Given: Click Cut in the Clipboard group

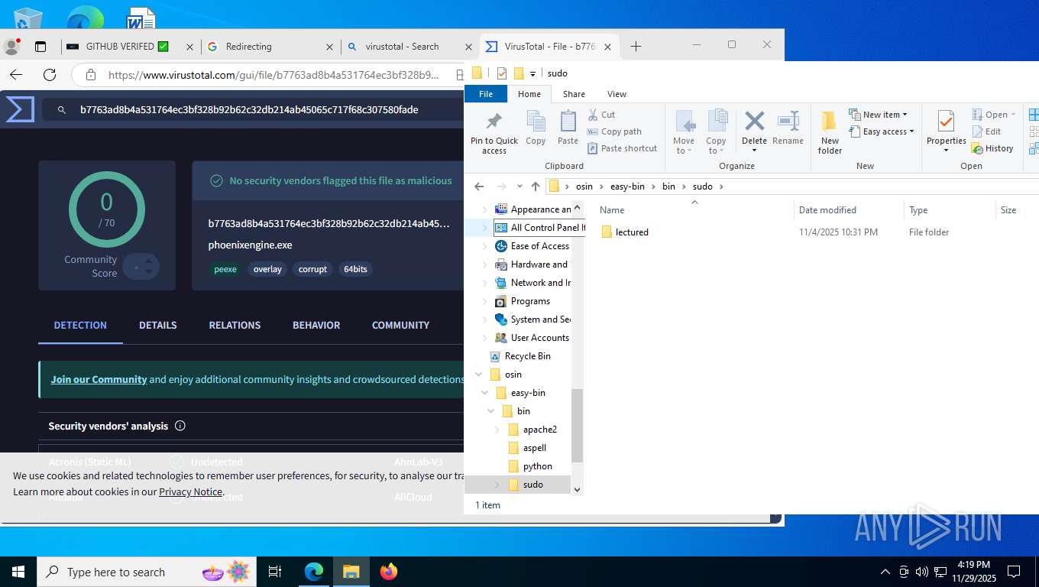Looking at the screenshot, I should [602, 115].
